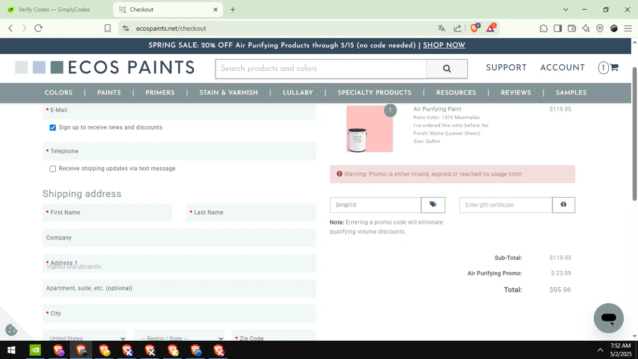
Task: Go back with browser back arrow
Action: click(11, 28)
